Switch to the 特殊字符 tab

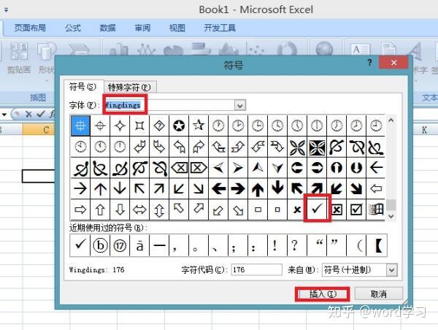coord(129,87)
